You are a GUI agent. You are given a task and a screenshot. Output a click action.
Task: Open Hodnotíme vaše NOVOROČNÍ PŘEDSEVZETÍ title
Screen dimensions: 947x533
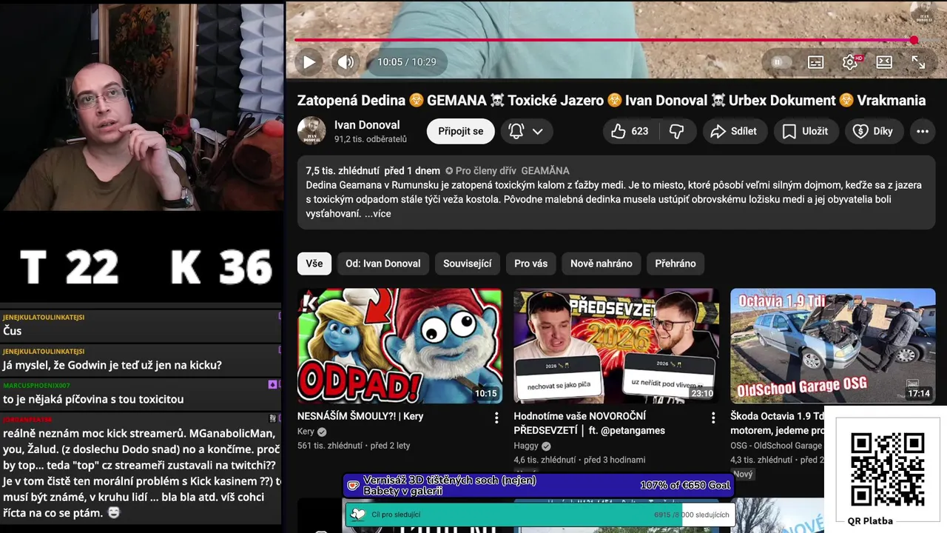(x=589, y=423)
